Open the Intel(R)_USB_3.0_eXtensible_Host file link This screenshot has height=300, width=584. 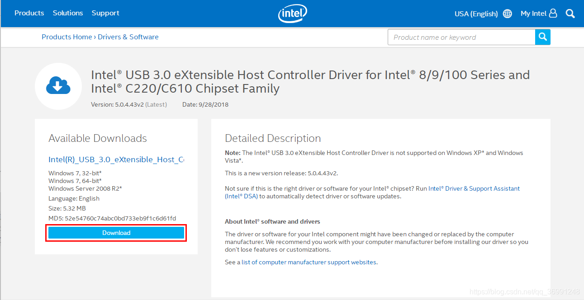[116, 159]
